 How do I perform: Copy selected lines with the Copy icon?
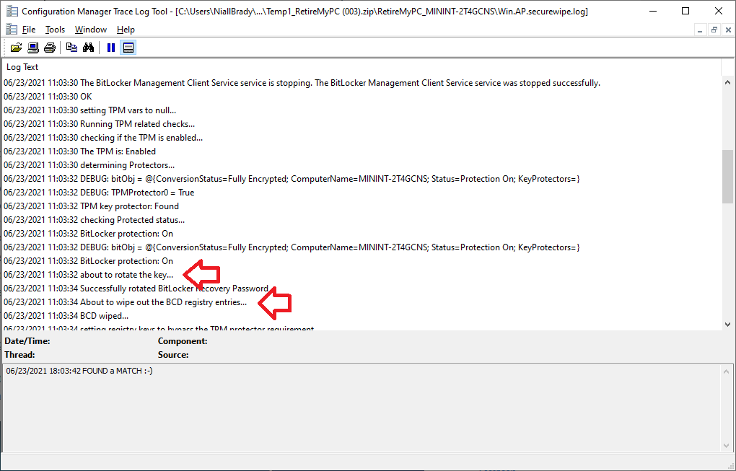pyautogui.click(x=72, y=48)
